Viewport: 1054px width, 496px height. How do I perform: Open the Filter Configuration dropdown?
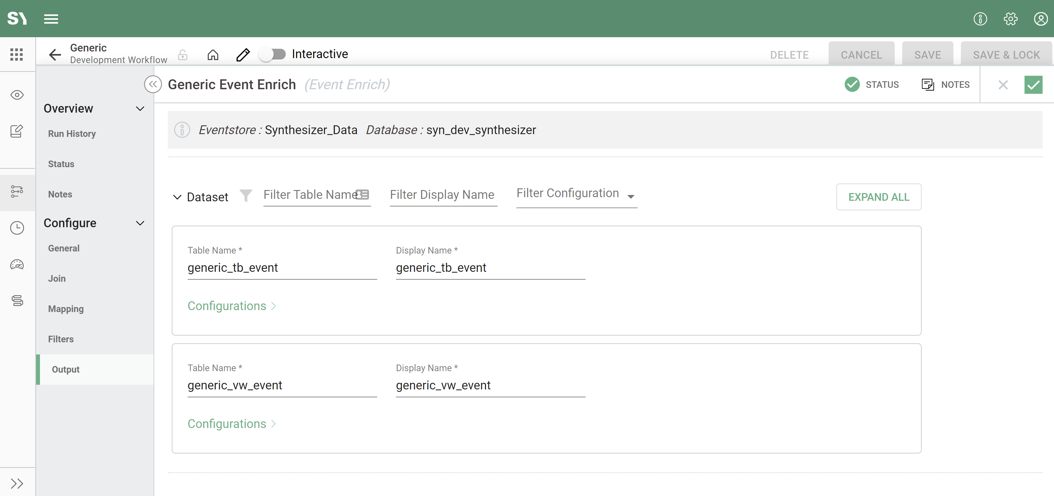click(576, 195)
